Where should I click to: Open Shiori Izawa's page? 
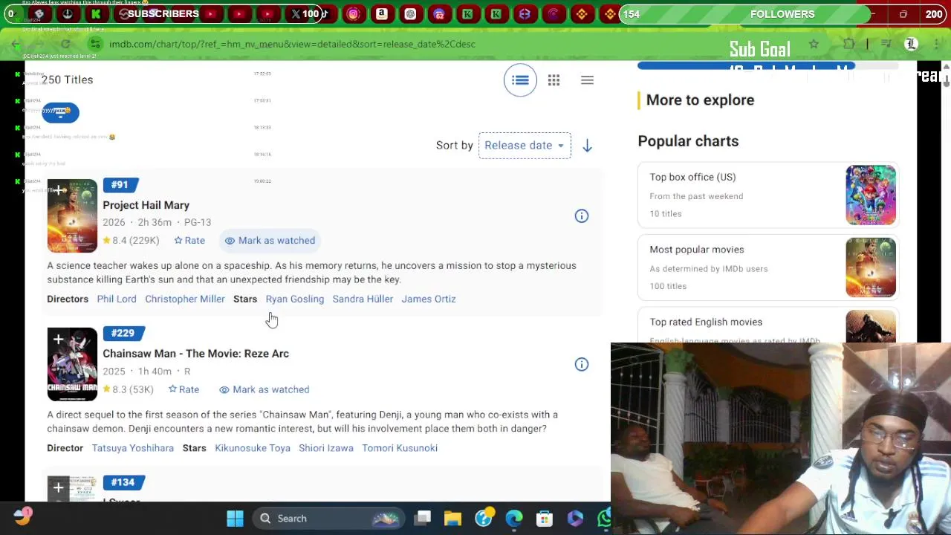(x=326, y=448)
